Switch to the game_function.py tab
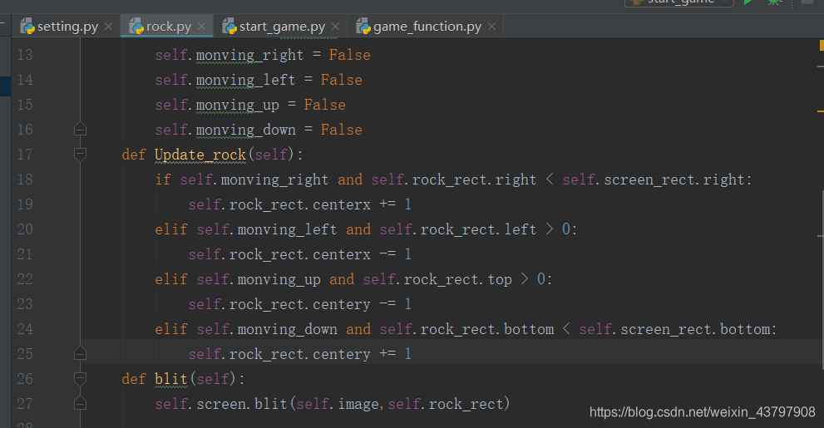 pos(427,27)
